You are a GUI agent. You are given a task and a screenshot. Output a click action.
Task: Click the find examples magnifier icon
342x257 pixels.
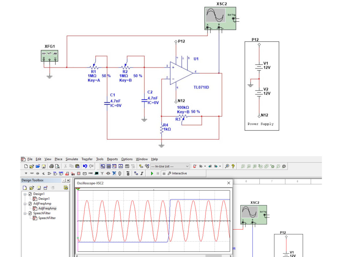coord(227,166)
